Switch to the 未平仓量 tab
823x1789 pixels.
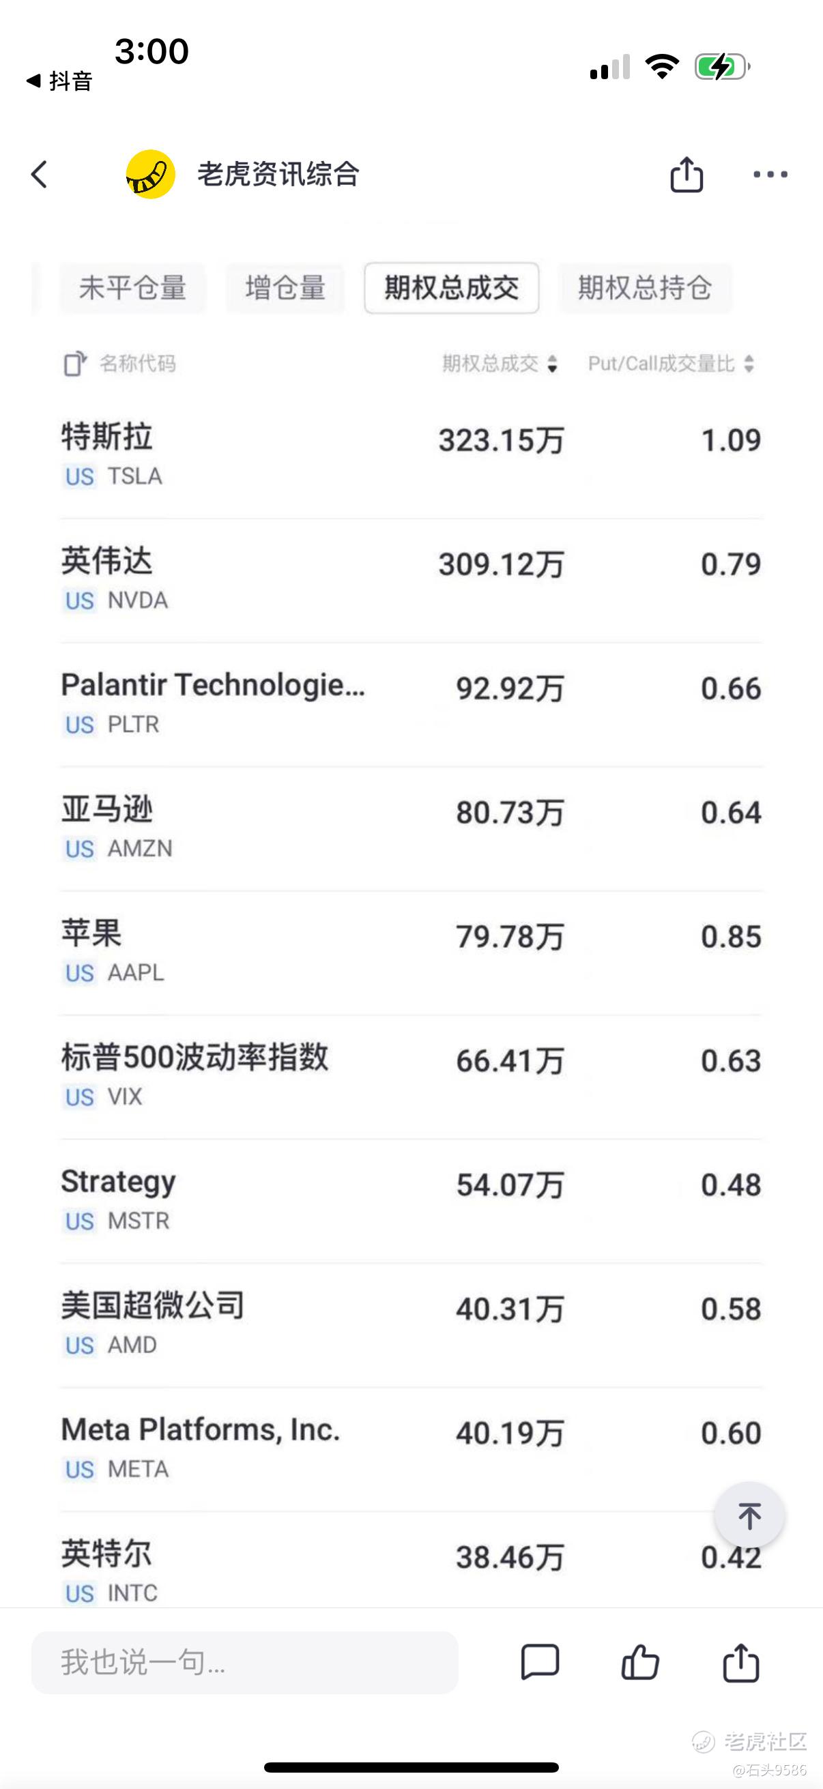pyautogui.click(x=132, y=287)
